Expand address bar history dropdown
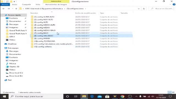 [139, 9]
